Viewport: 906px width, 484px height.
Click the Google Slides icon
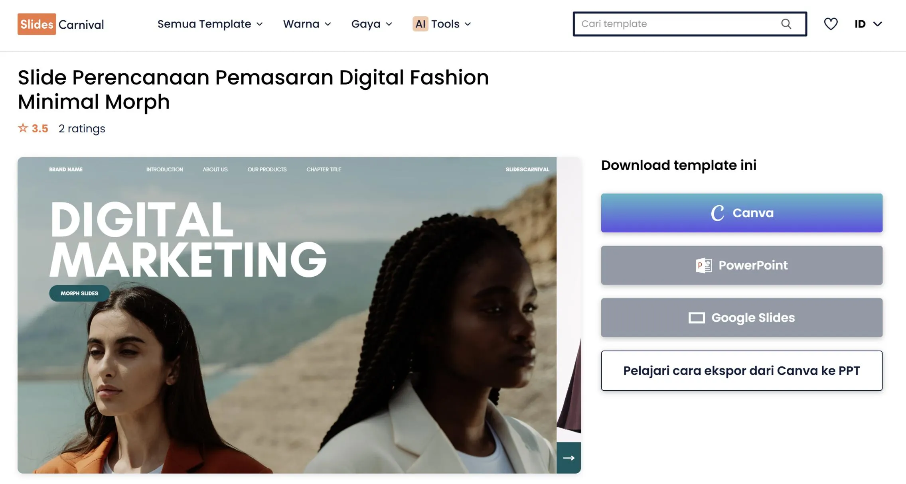pos(697,318)
